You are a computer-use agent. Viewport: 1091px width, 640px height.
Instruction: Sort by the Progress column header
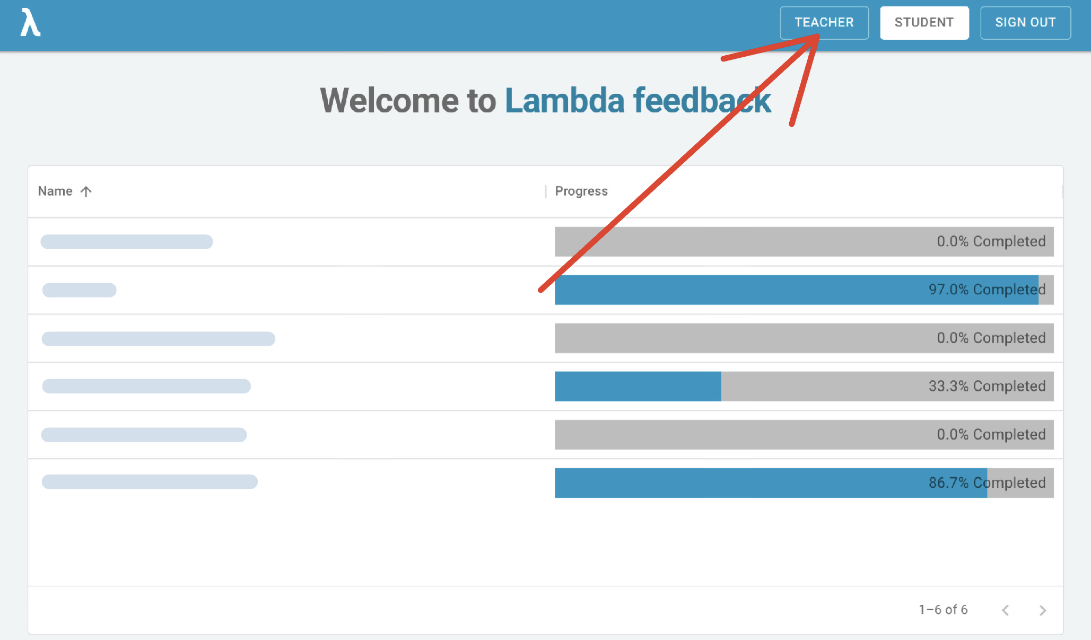click(x=581, y=191)
